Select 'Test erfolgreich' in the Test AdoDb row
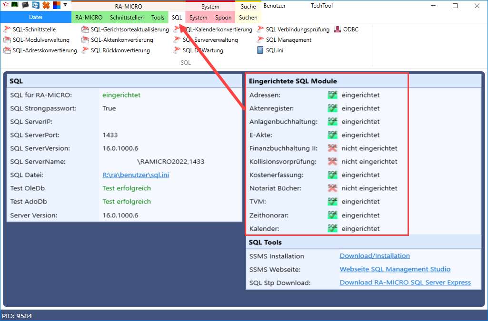The image size is (488, 321). 127,202
